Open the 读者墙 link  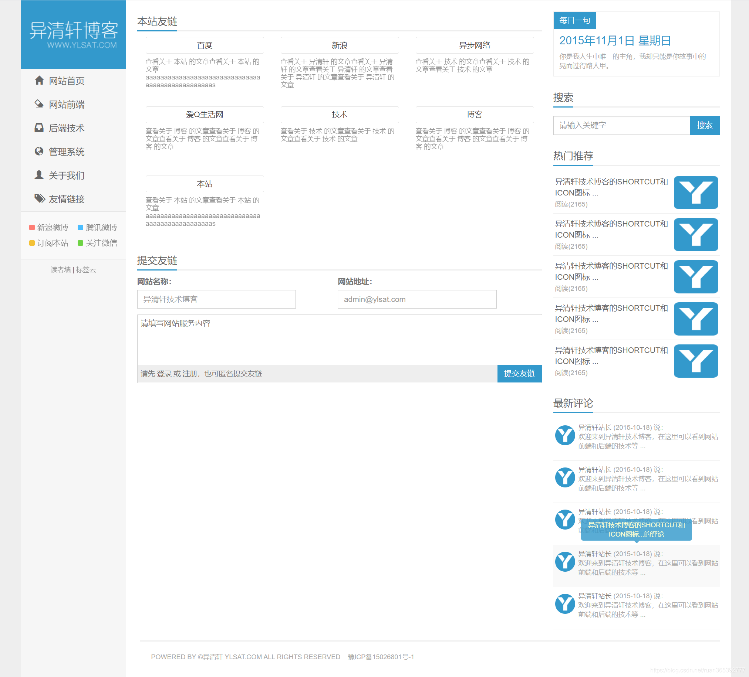61,270
